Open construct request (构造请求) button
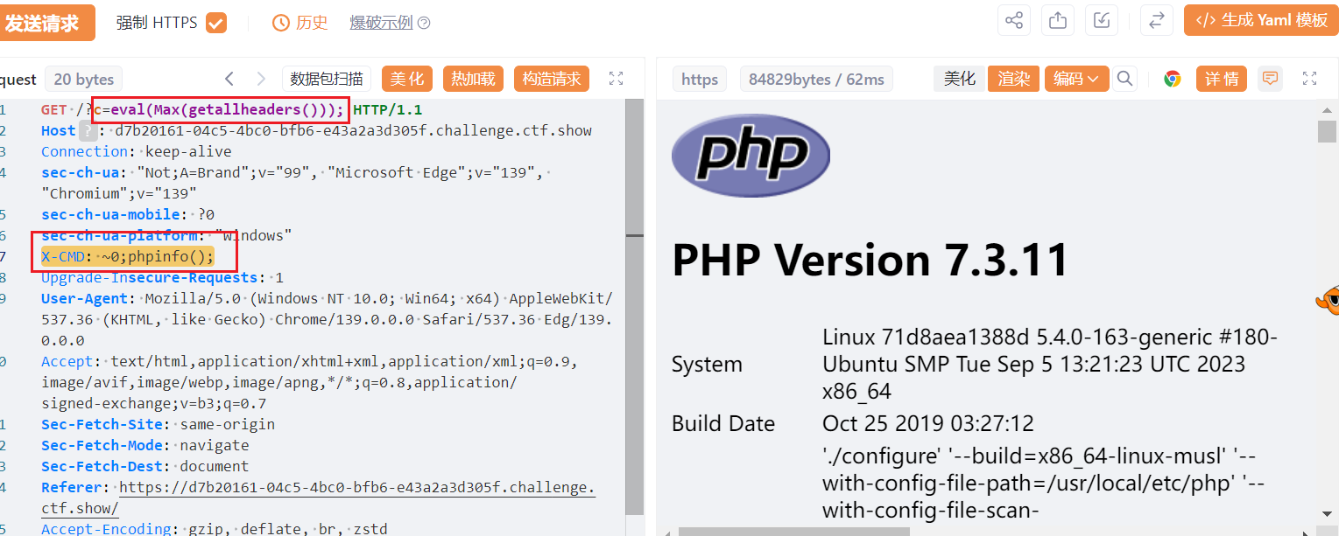 (551, 79)
